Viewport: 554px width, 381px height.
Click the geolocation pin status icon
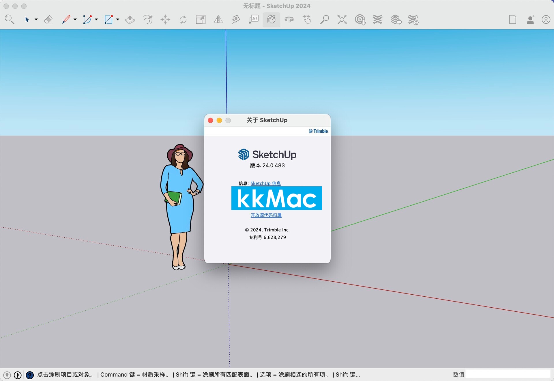pos(7,375)
